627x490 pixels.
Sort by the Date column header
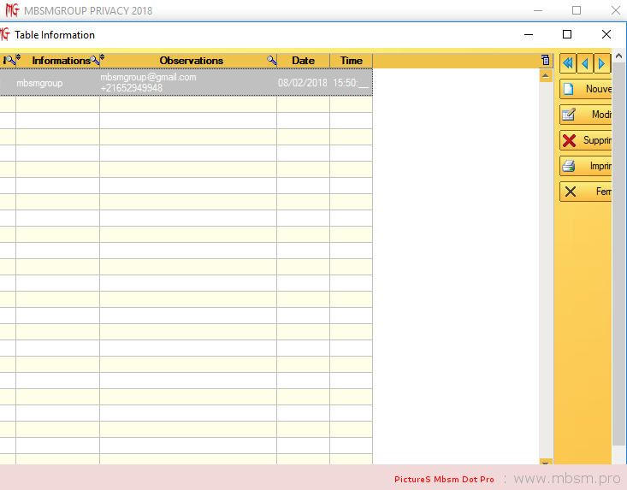pyautogui.click(x=303, y=61)
